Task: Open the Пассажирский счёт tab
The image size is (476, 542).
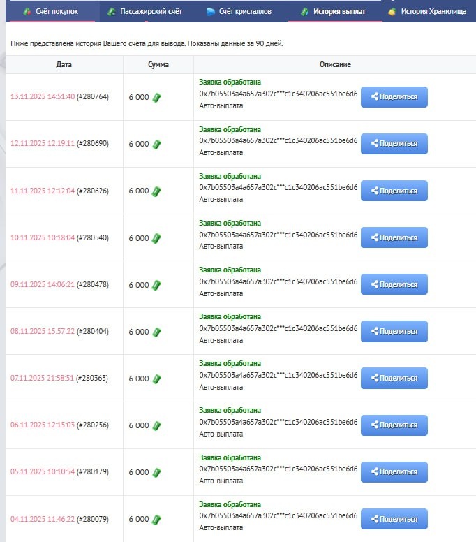Action: pos(144,12)
